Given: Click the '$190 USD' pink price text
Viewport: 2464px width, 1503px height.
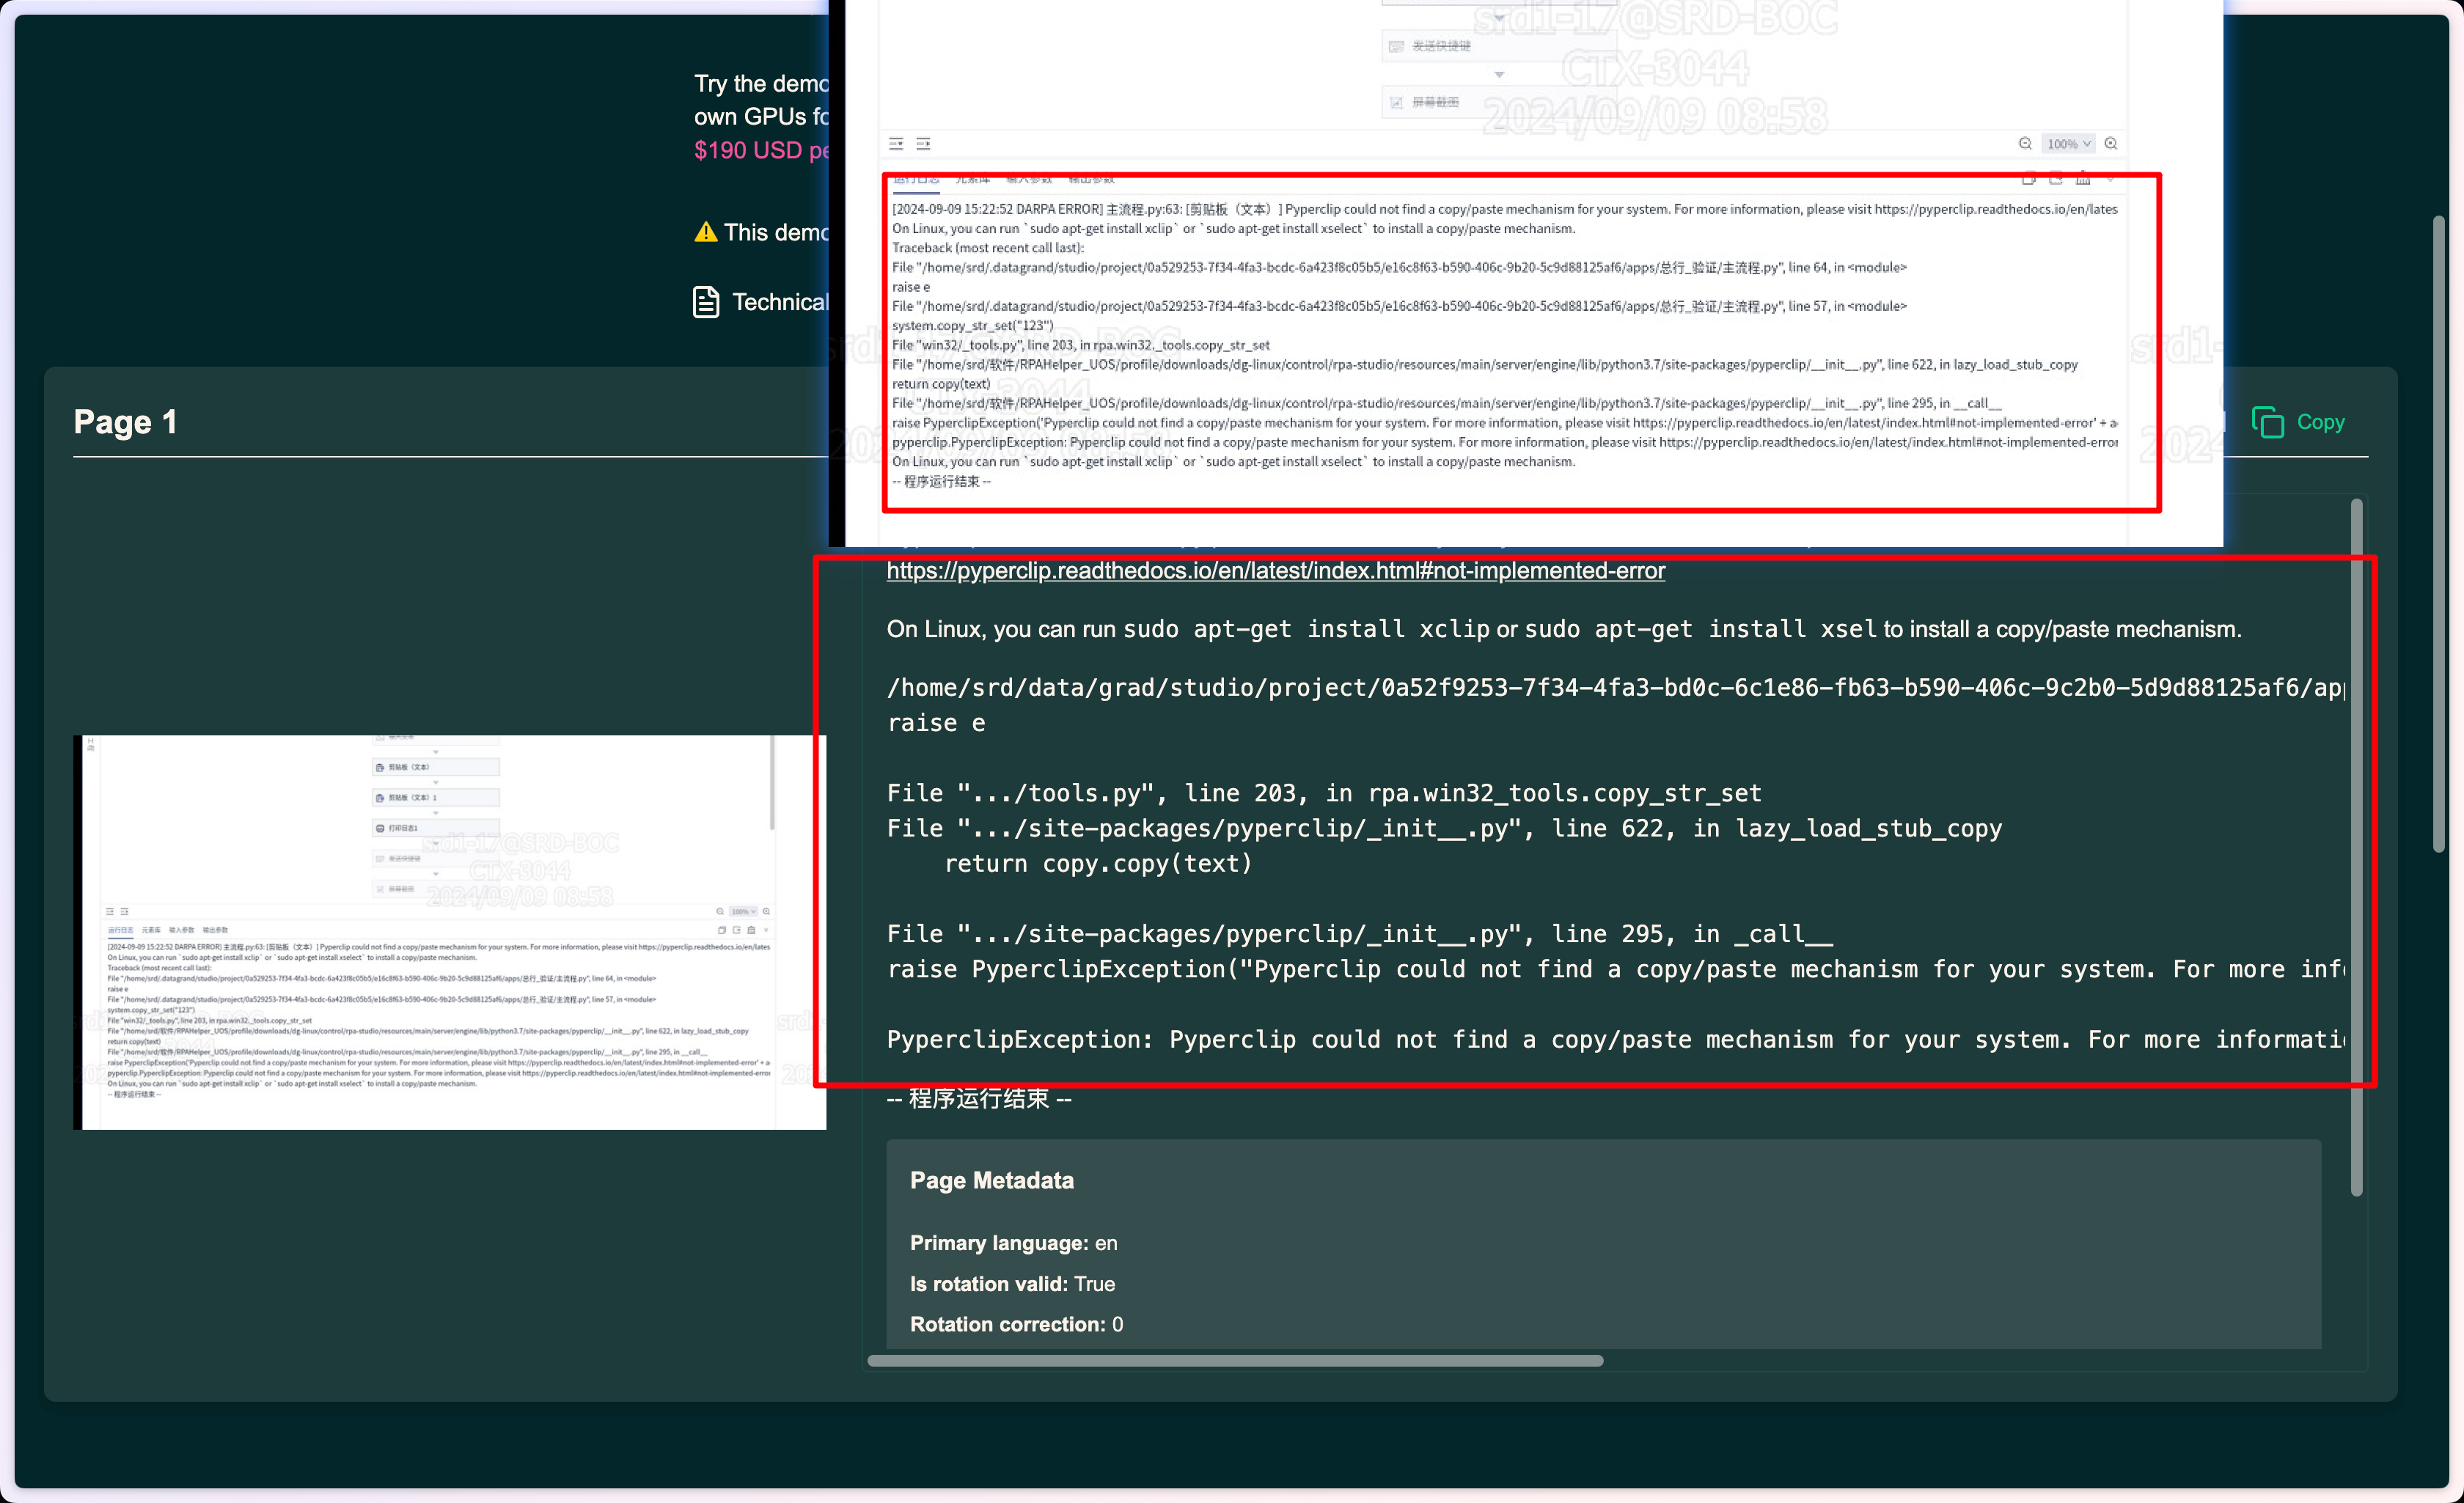Looking at the screenshot, I should click(748, 150).
